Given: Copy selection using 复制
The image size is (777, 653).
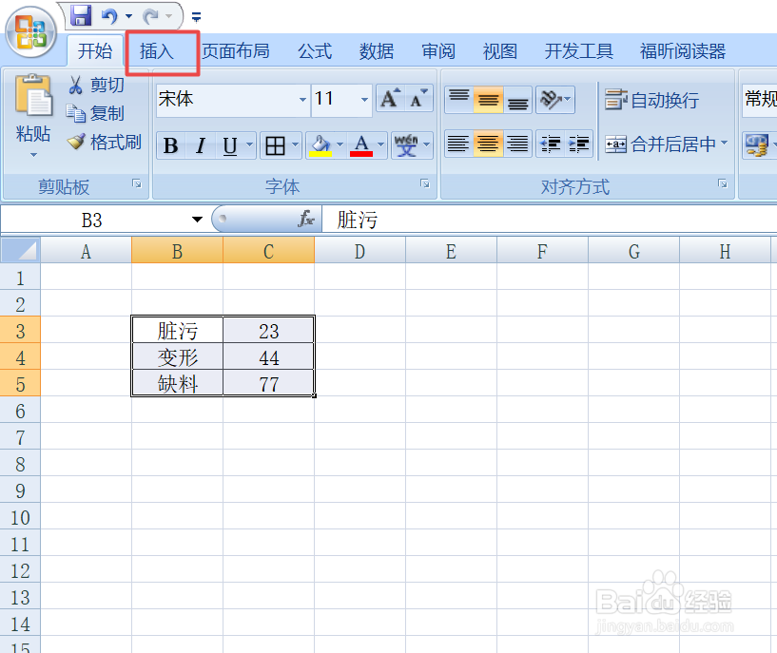Looking at the screenshot, I should click(95, 113).
